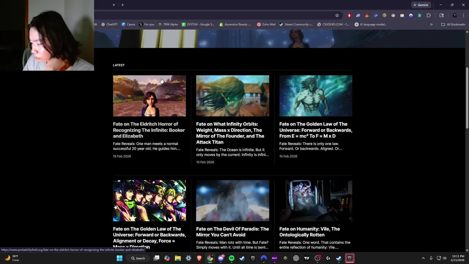
Task: Open the Canva bookmark
Action: 128,25
